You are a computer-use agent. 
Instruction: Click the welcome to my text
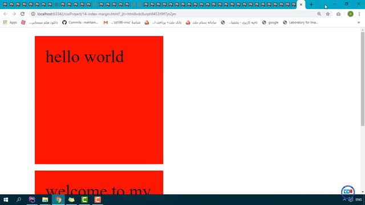coord(98,190)
